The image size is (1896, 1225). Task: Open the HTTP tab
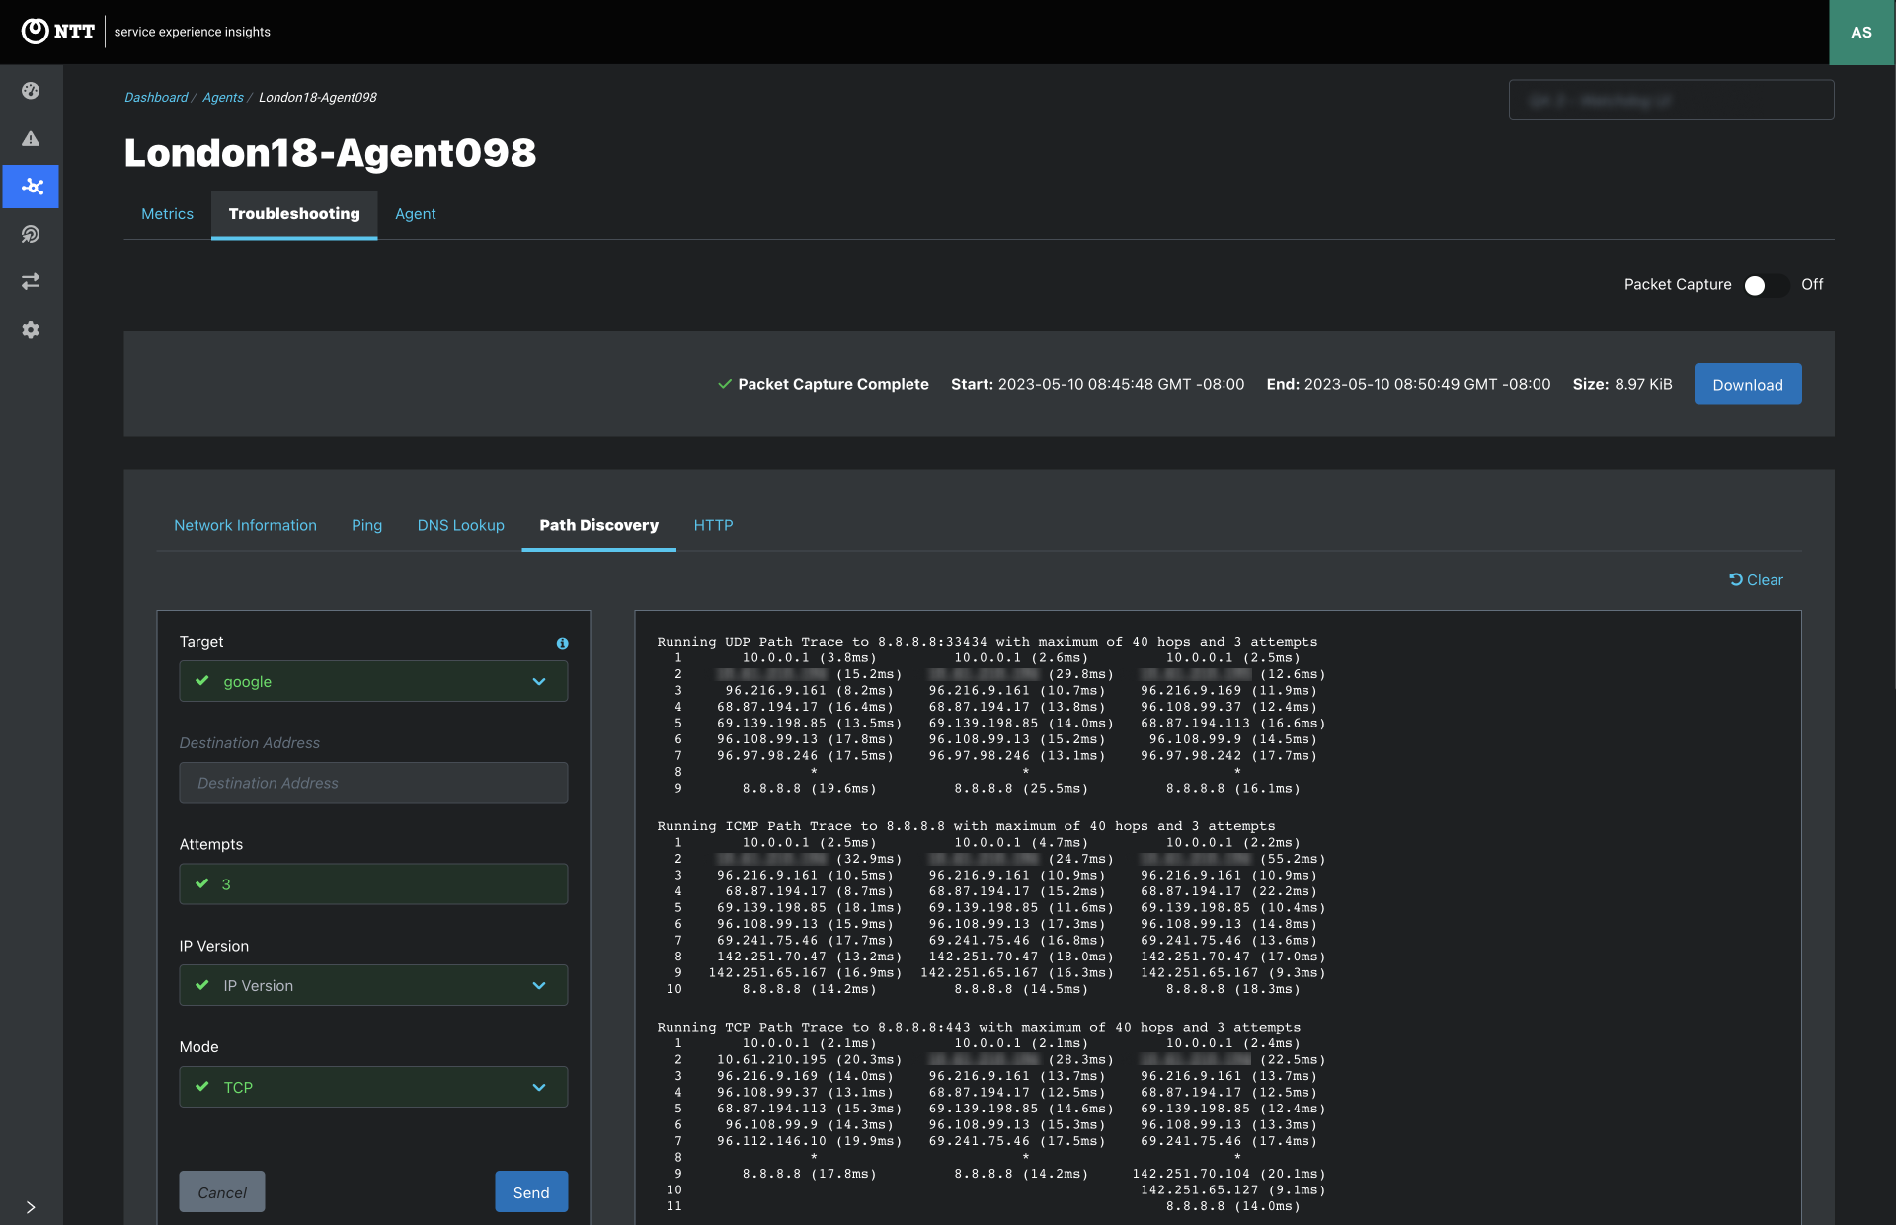pos(713,525)
